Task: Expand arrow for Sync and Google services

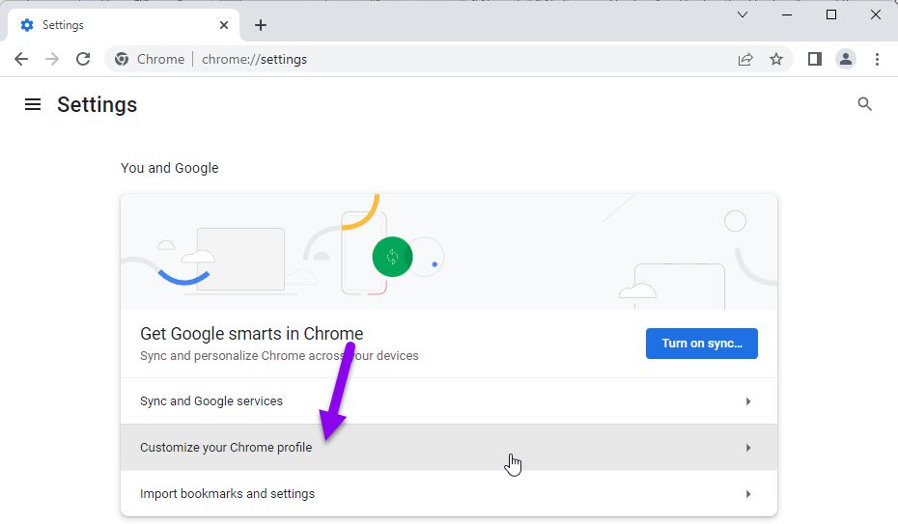Action: 748,401
